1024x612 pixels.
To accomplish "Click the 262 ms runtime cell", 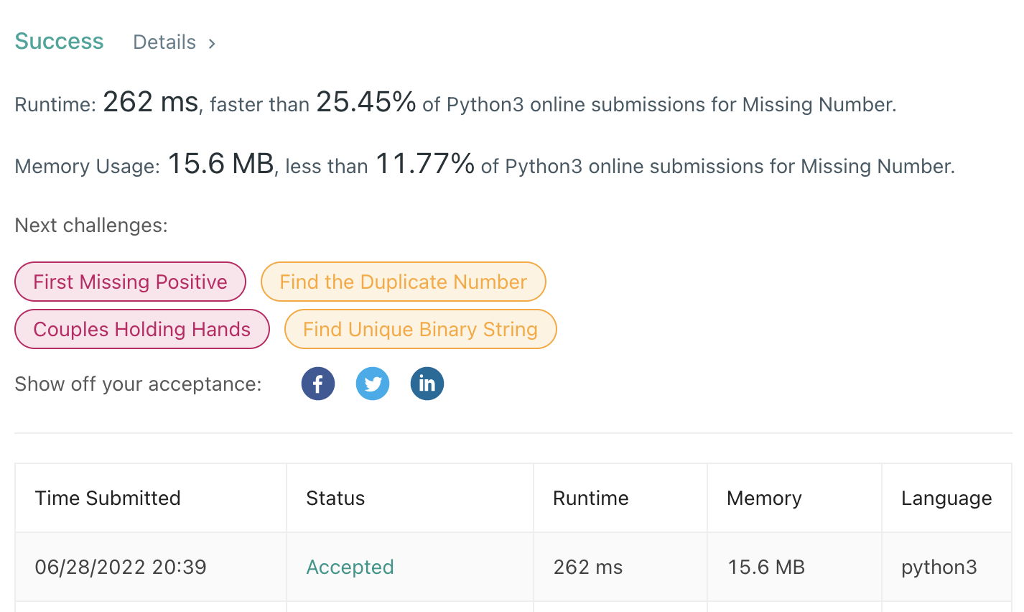I will click(x=587, y=567).
